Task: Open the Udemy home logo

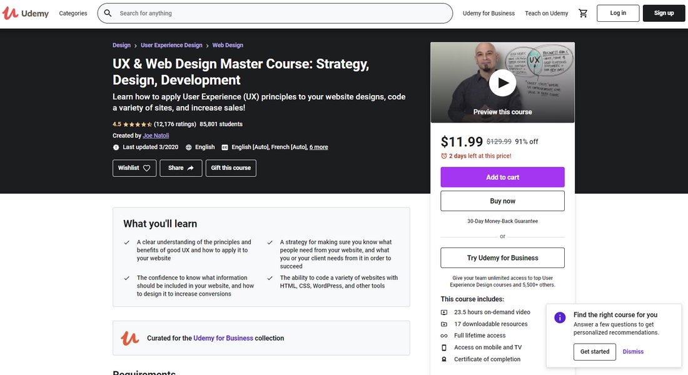Action: 26,13
